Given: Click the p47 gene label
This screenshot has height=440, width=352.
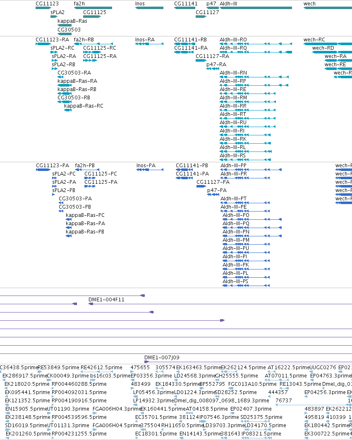Looking at the screenshot, I should (x=211, y=4).
